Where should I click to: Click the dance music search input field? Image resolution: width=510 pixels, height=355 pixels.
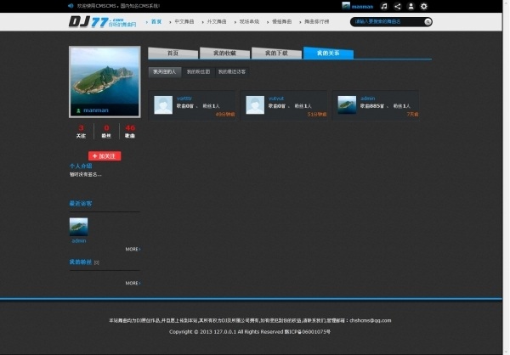(x=385, y=21)
